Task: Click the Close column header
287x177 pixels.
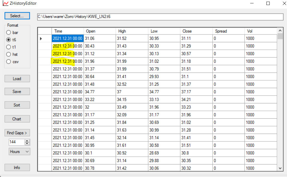Action: coord(196,31)
